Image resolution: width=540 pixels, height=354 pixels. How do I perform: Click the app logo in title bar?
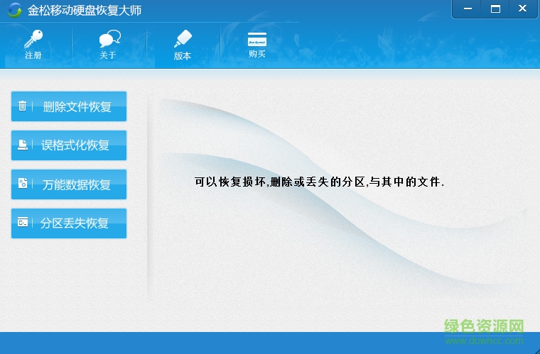point(14,10)
